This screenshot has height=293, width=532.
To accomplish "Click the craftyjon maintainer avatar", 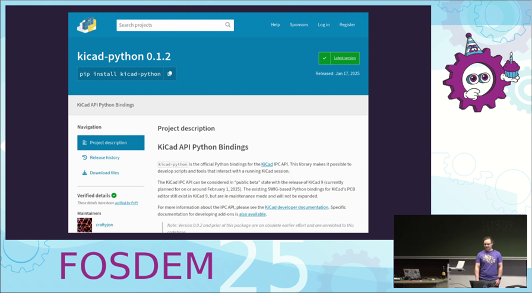I will [x=84, y=225].
